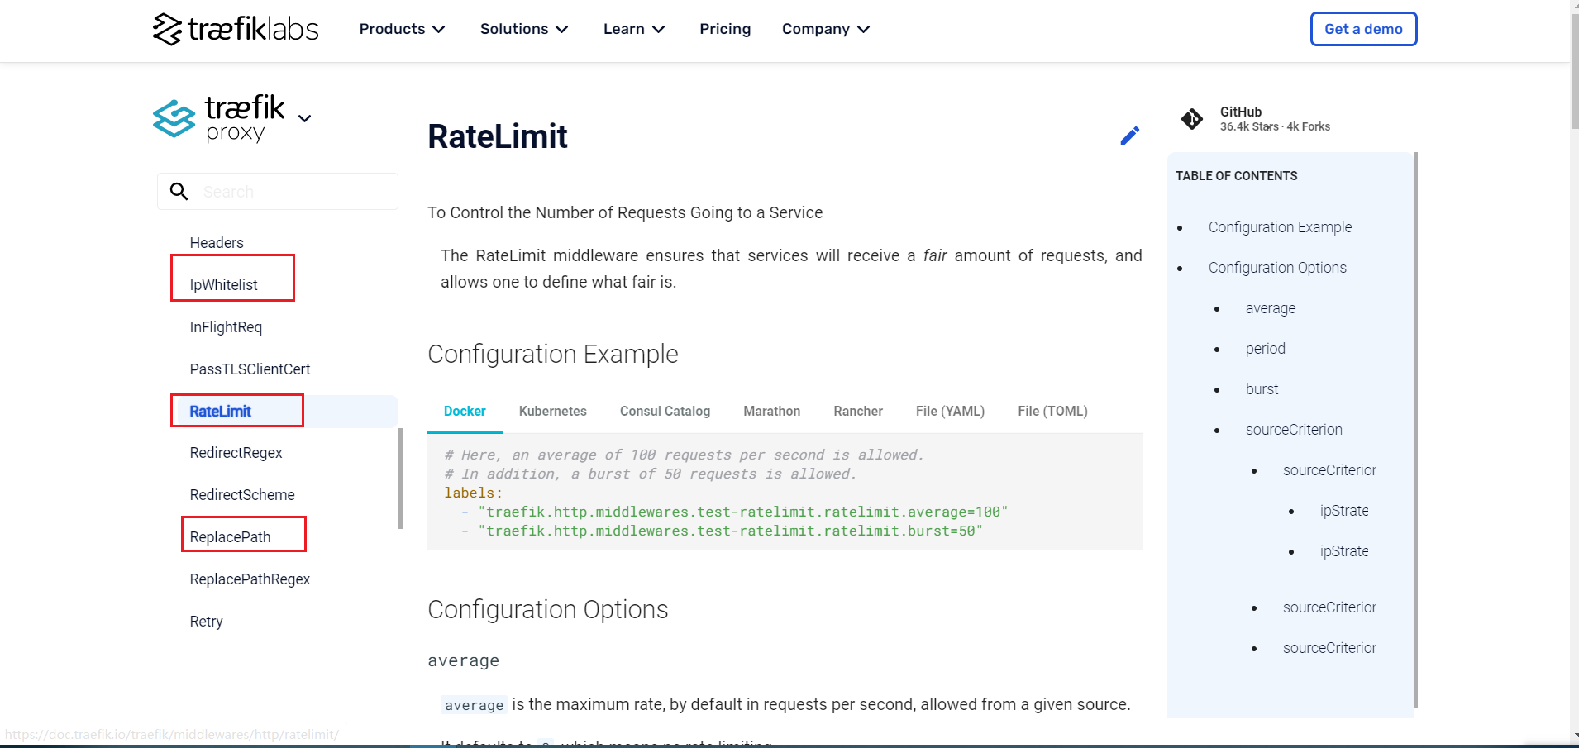
Task: Switch to the Consul Catalog tab
Action: 665,412
